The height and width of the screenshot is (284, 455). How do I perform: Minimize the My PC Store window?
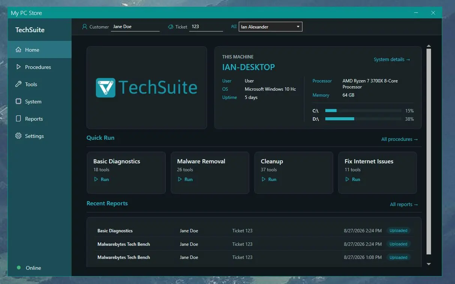click(x=416, y=13)
